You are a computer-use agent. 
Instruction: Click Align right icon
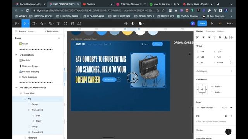click(x=209, y=37)
